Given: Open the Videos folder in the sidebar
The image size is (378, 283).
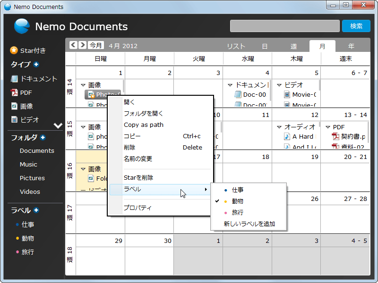Looking at the screenshot, I should coord(30,192).
